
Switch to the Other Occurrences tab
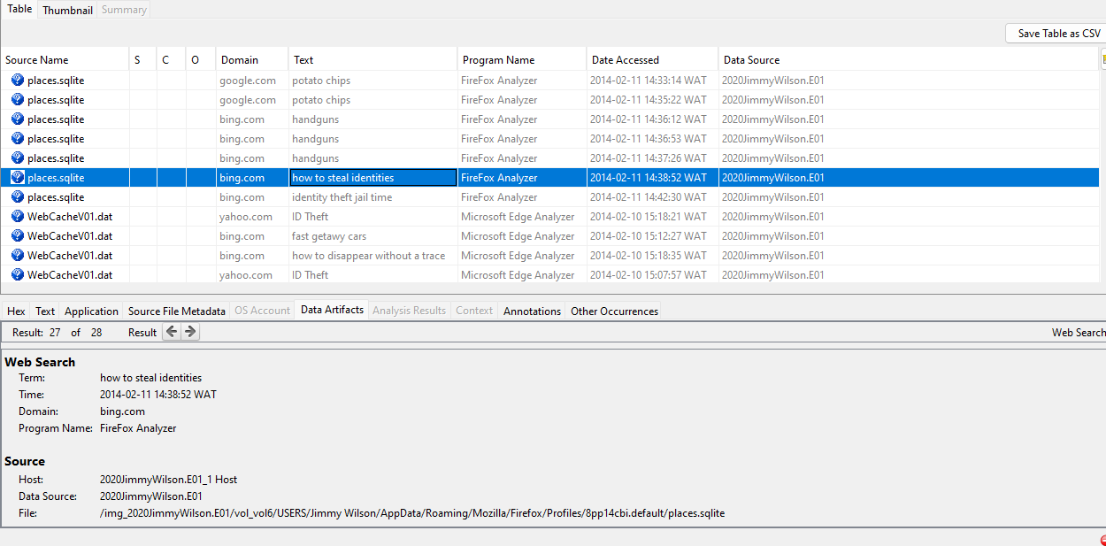[614, 311]
